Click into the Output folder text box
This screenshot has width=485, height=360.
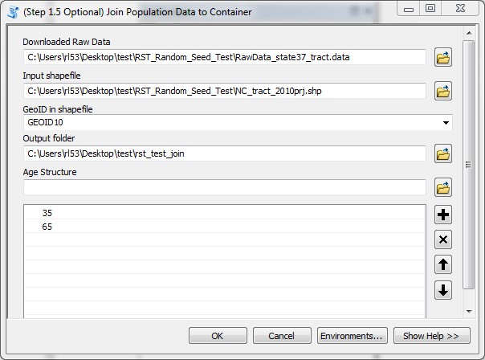click(225, 153)
